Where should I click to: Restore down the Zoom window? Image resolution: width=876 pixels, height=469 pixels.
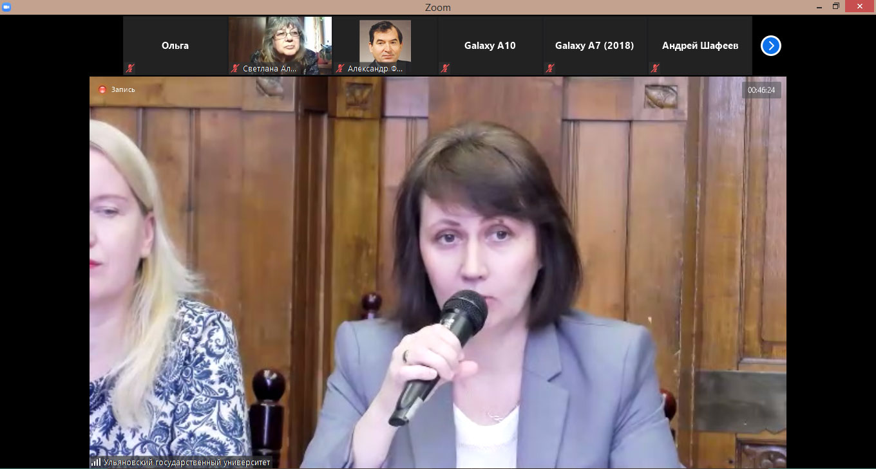click(x=836, y=6)
